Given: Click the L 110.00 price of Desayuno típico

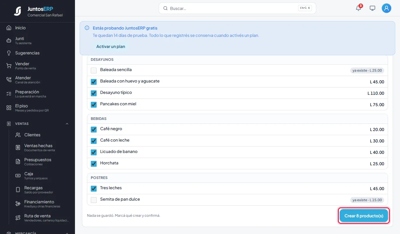Looking at the screenshot, I should pos(376,93).
